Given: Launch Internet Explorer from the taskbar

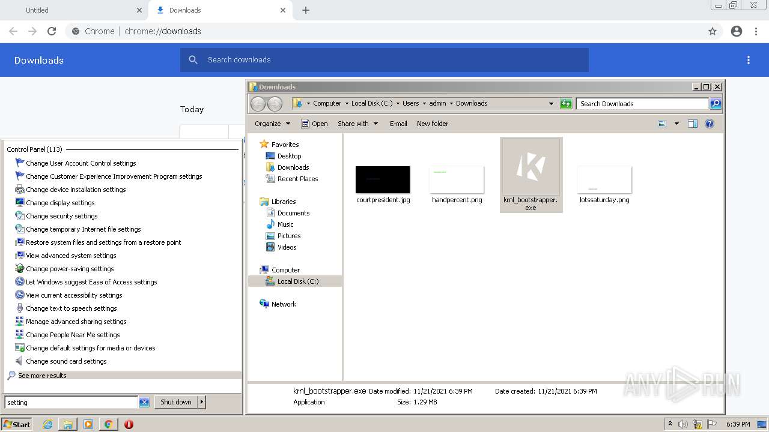Looking at the screenshot, I should (47, 424).
